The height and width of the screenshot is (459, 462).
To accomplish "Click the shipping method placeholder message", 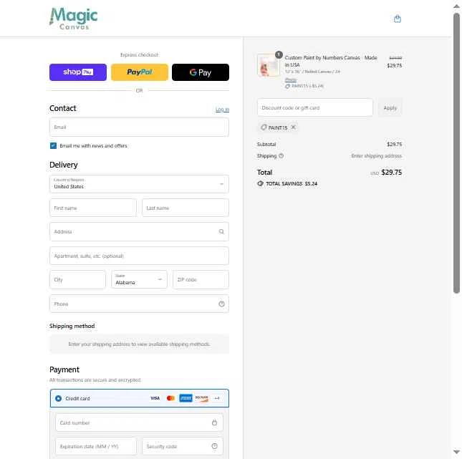I will pyautogui.click(x=139, y=344).
